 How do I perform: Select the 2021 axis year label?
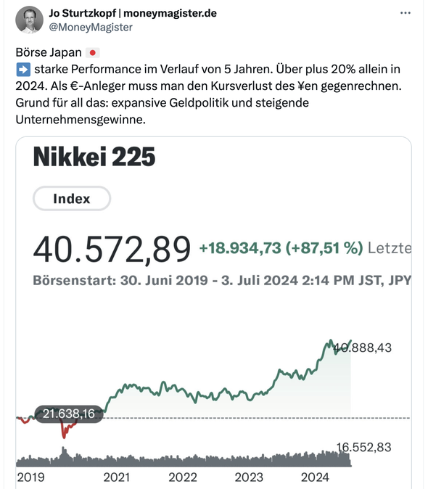[x=116, y=477]
